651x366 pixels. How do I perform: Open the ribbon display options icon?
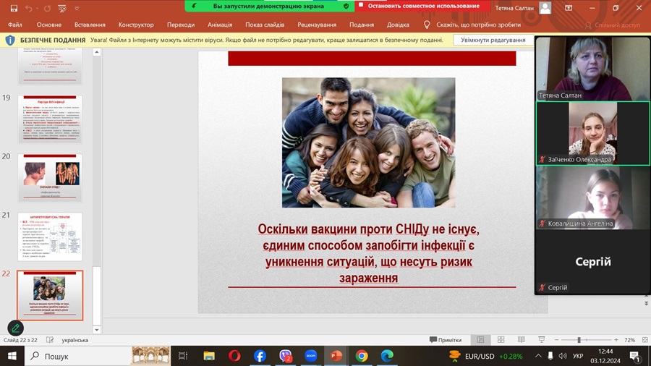pyautogui.click(x=569, y=8)
